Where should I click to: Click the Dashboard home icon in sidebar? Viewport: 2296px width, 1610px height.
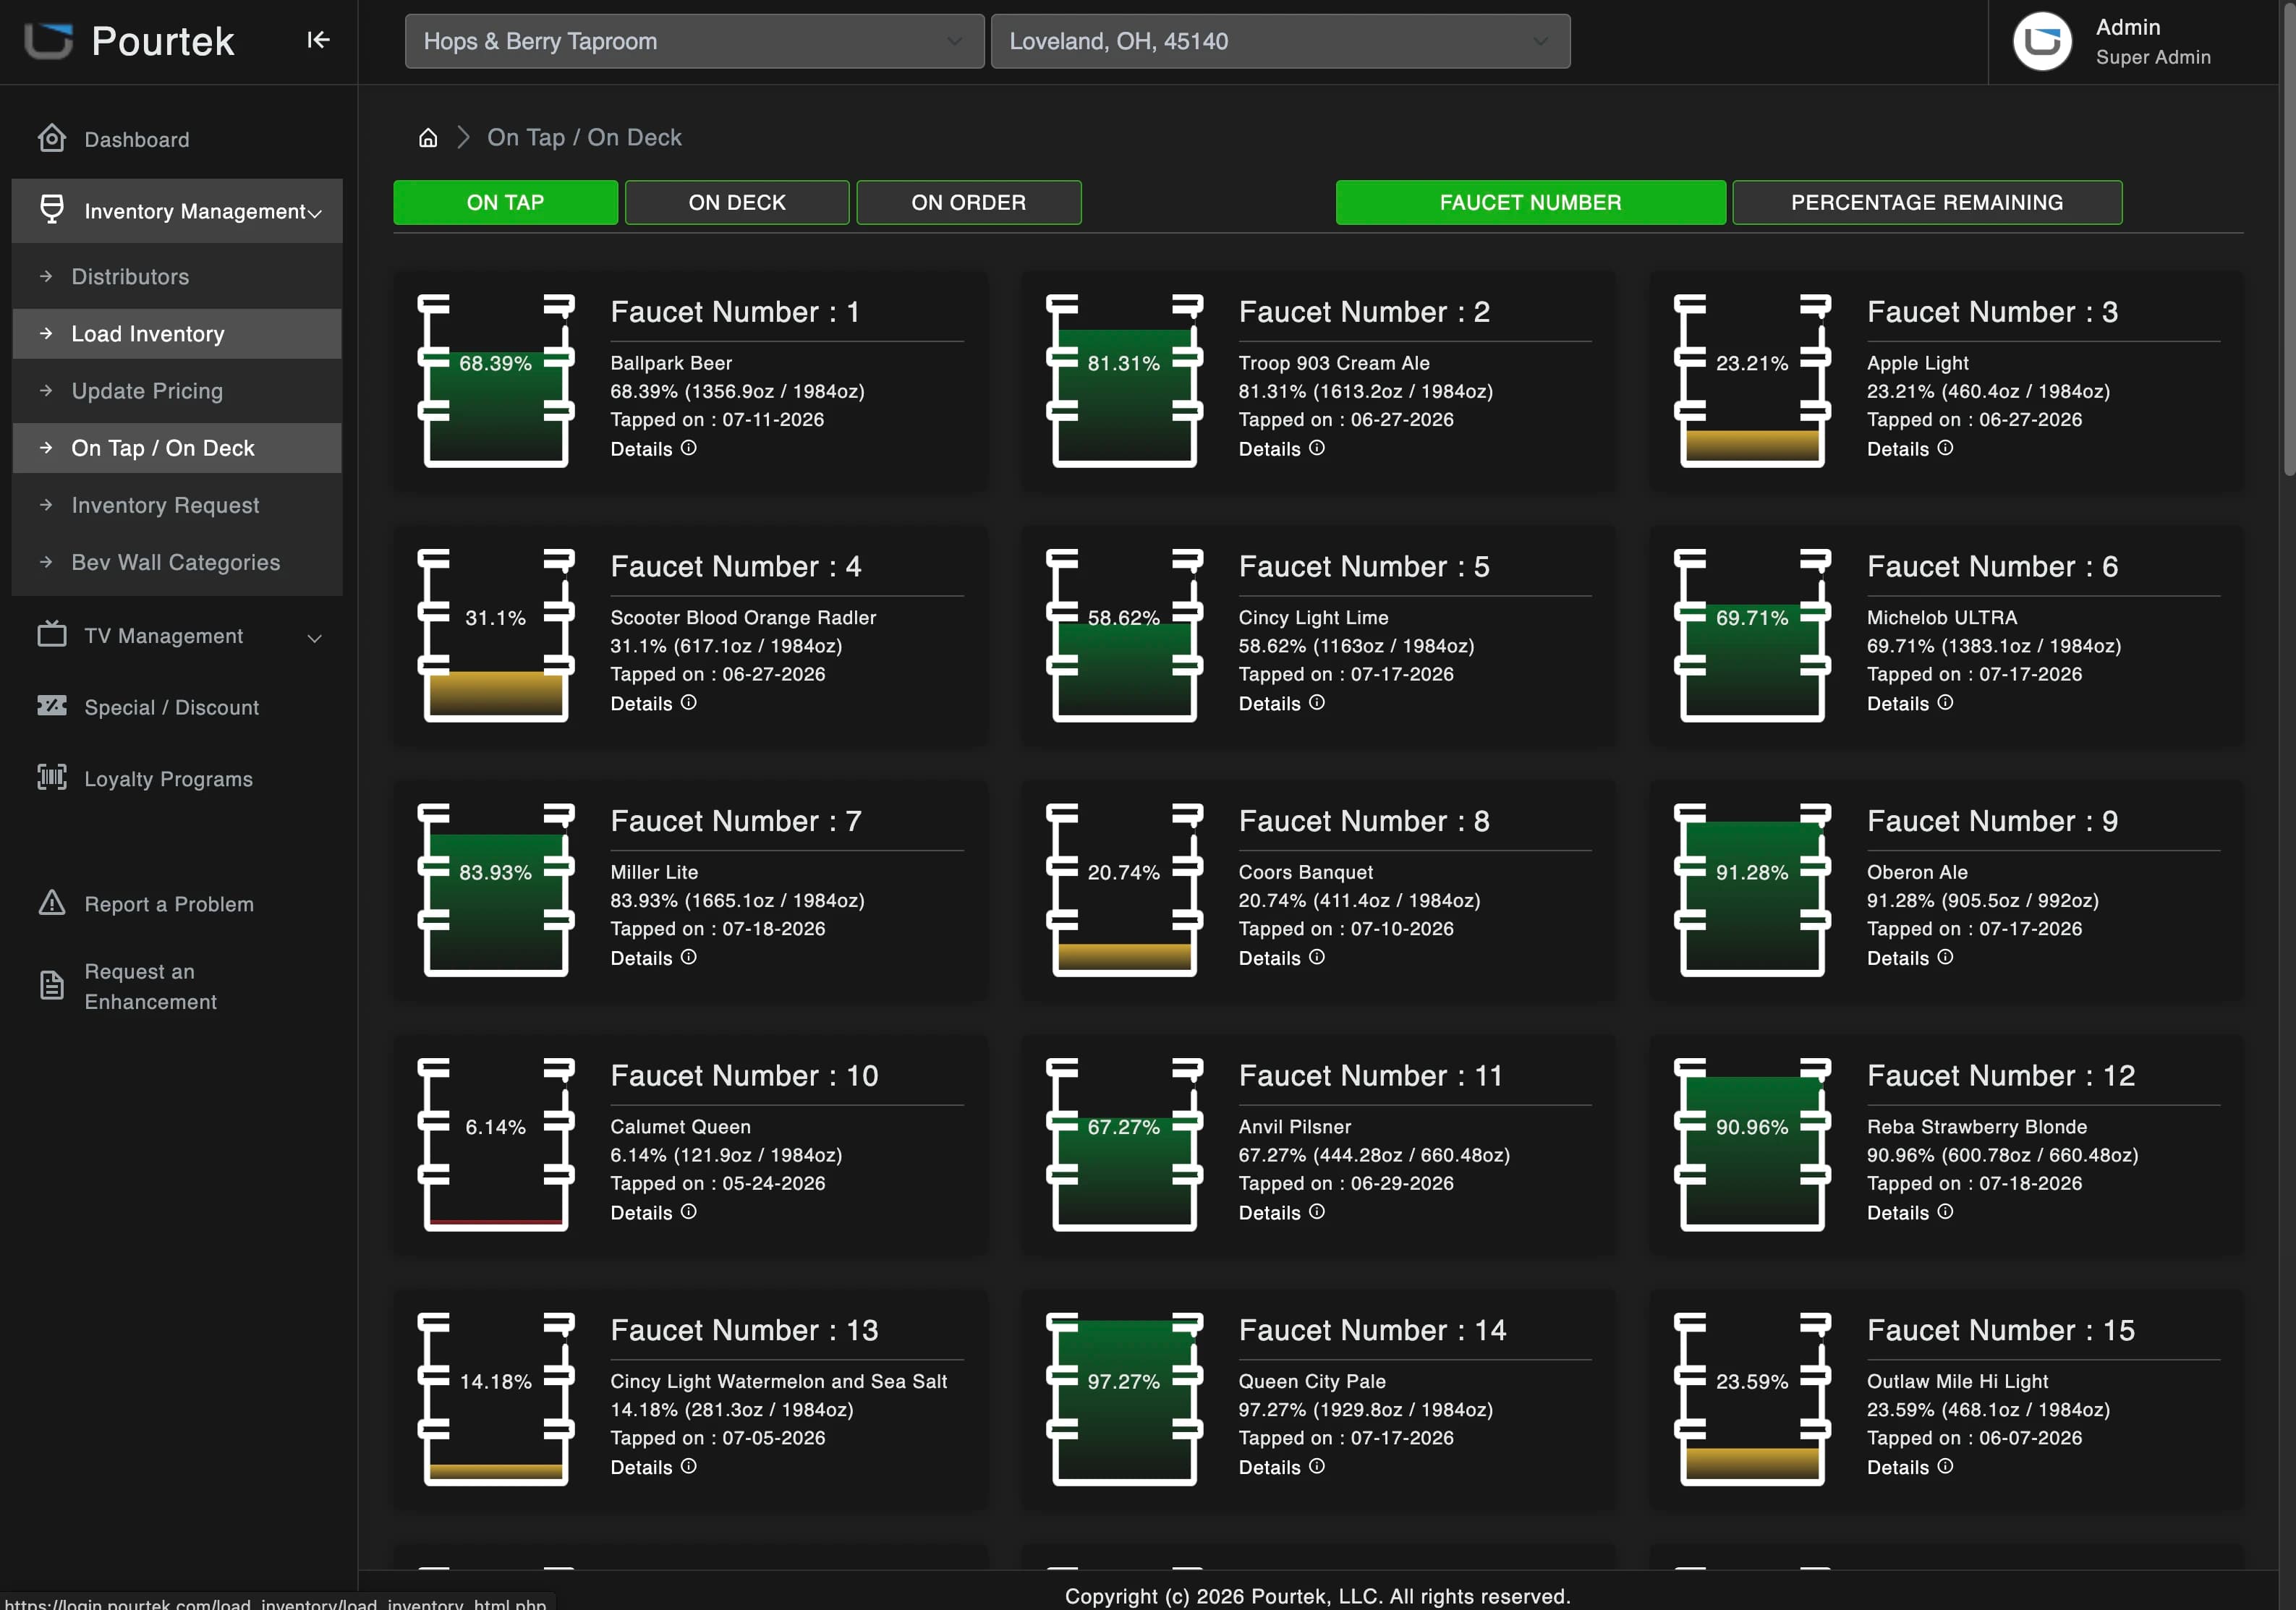[x=52, y=138]
